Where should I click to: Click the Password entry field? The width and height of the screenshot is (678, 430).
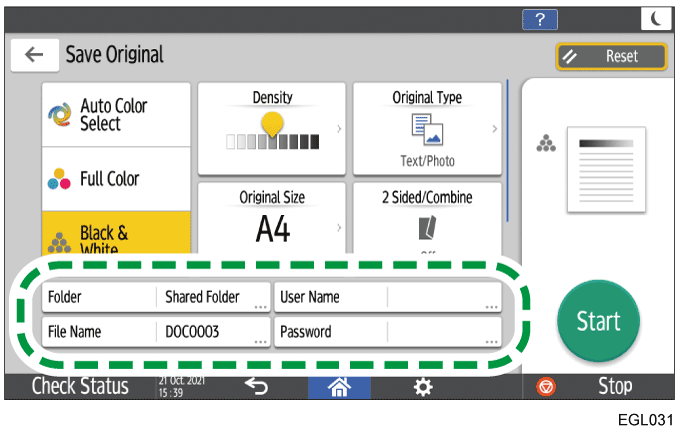click(x=444, y=332)
